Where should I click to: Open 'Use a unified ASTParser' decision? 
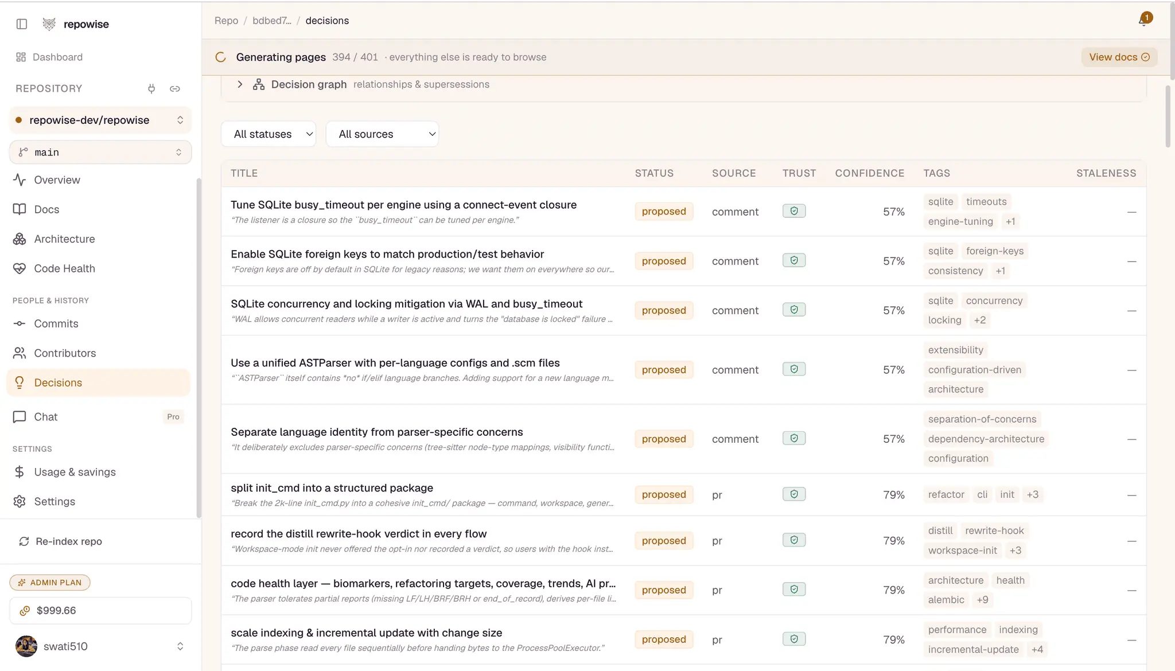click(395, 363)
